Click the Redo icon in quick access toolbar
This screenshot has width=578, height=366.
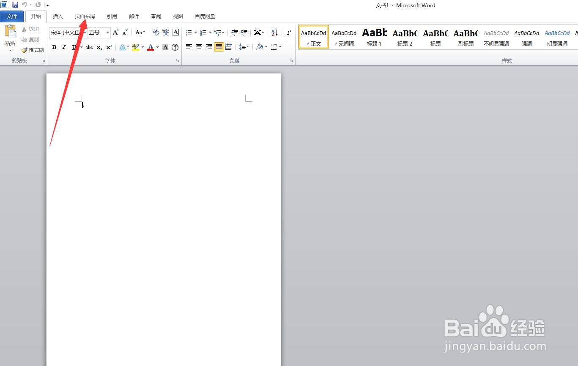[38, 5]
